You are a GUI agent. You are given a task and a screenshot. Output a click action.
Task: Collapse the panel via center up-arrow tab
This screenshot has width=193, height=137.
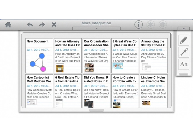(x=97, y=29)
